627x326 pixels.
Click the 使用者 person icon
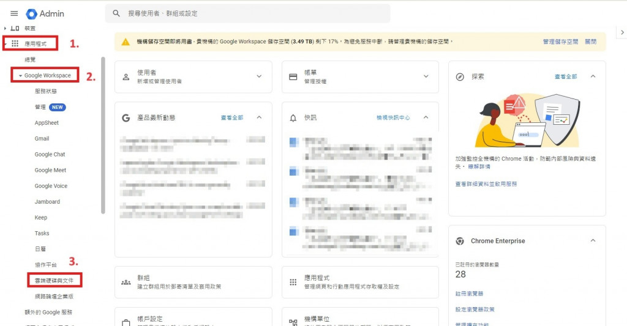click(126, 76)
